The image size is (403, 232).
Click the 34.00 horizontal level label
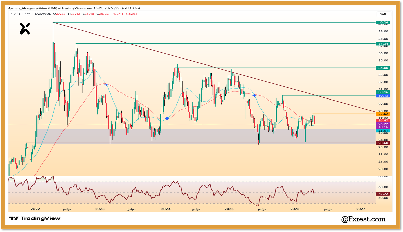pos(383,68)
